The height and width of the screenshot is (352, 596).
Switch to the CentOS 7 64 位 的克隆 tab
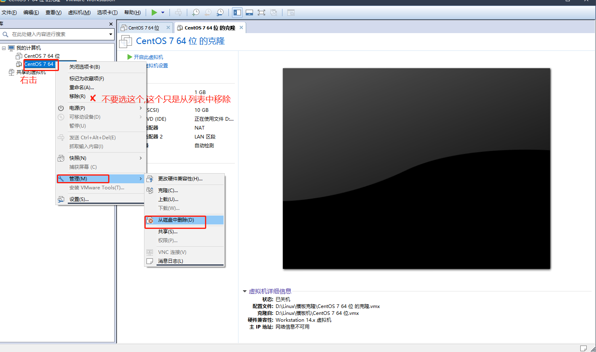pyautogui.click(x=210, y=28)
